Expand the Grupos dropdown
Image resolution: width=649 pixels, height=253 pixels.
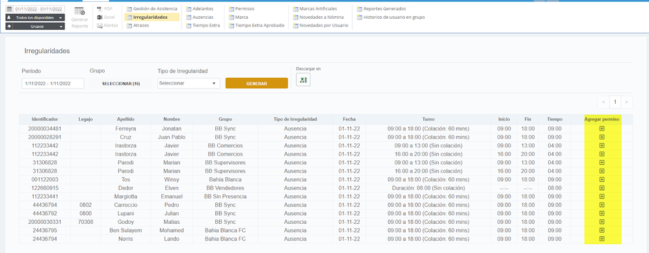click(x=35, y=27)
